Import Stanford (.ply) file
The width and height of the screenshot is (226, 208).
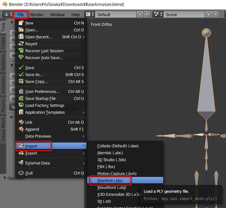(125, 180)
